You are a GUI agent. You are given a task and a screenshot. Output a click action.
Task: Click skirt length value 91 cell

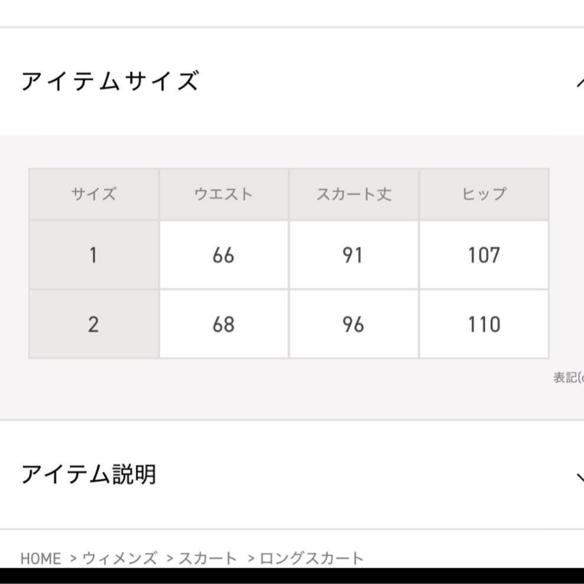[x=354, y=255]
